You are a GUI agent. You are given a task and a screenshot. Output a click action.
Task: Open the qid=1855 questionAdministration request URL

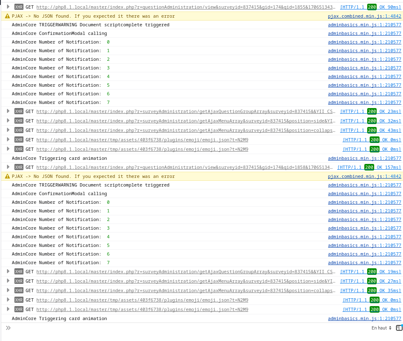(x=186, y=7)
